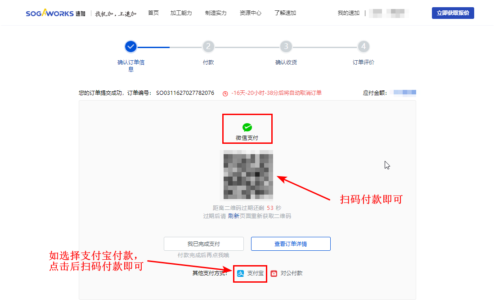The image size is (494, 302).
Task: Click the step 2 circle labeled 付款
Action: 208,46
